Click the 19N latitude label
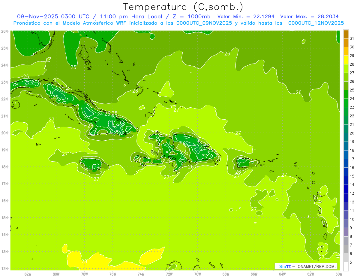The image size is (360, 278). (x=4, y=150)
